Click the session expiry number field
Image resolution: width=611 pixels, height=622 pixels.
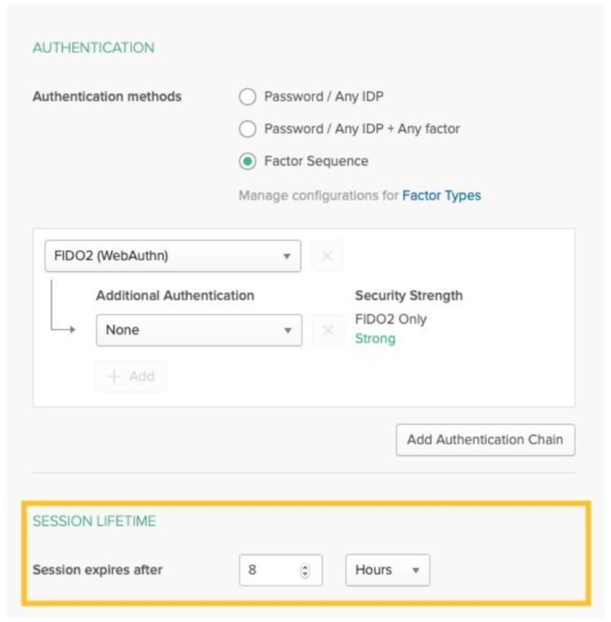tap(270, 570)
